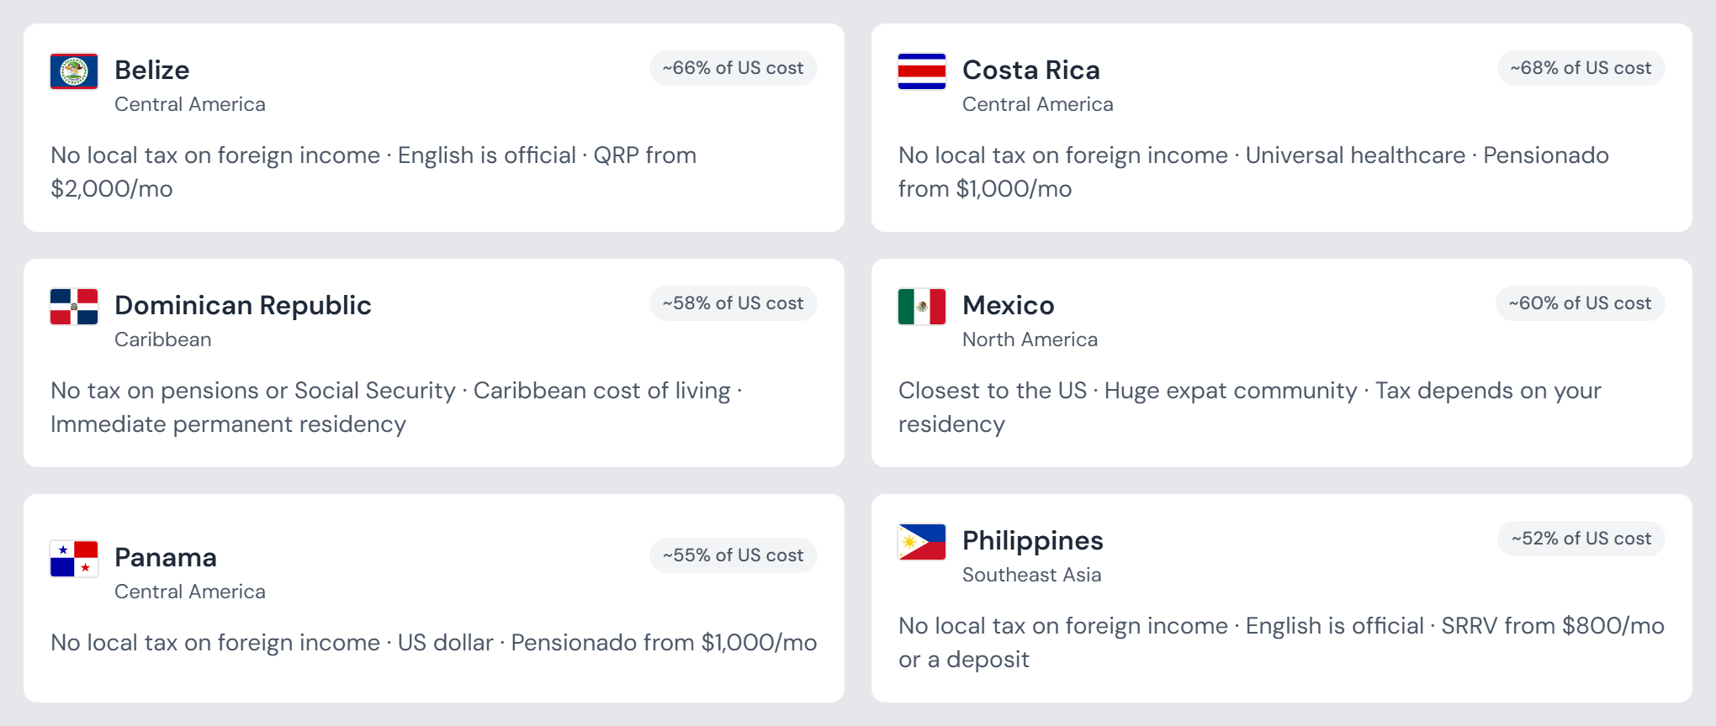This screenshot has width=1716, height=726.
Task: Click the ~52% of US cost badge
Action: tap(1581, 539)
